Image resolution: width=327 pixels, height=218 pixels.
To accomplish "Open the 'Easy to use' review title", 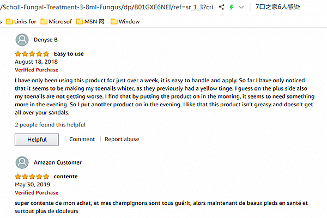I will (x=69, y=54).
